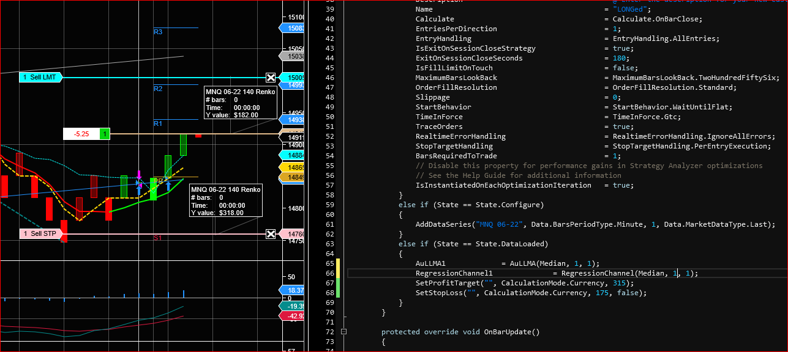Click the tooltip showing Y value $318.00
Screen dimensions: 788x352
225,200
